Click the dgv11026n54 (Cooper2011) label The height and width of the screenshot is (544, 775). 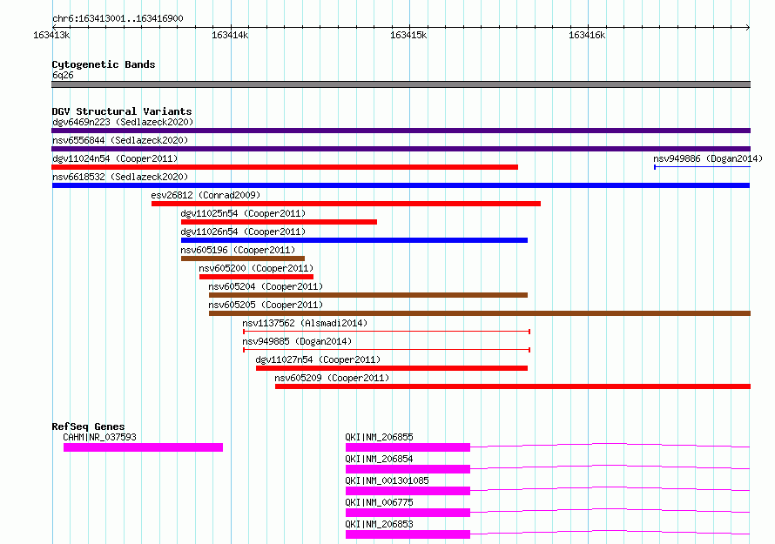(243, 232)
